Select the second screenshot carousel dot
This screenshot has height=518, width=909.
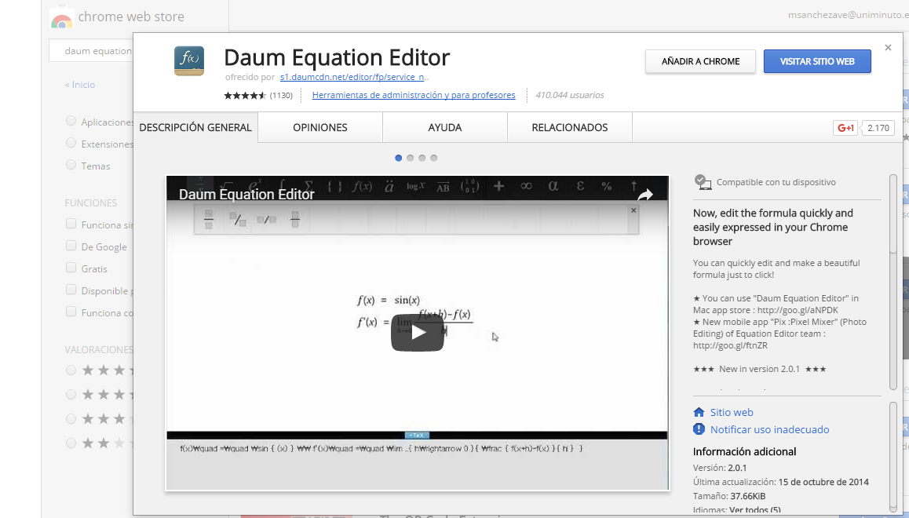point(411,158)
